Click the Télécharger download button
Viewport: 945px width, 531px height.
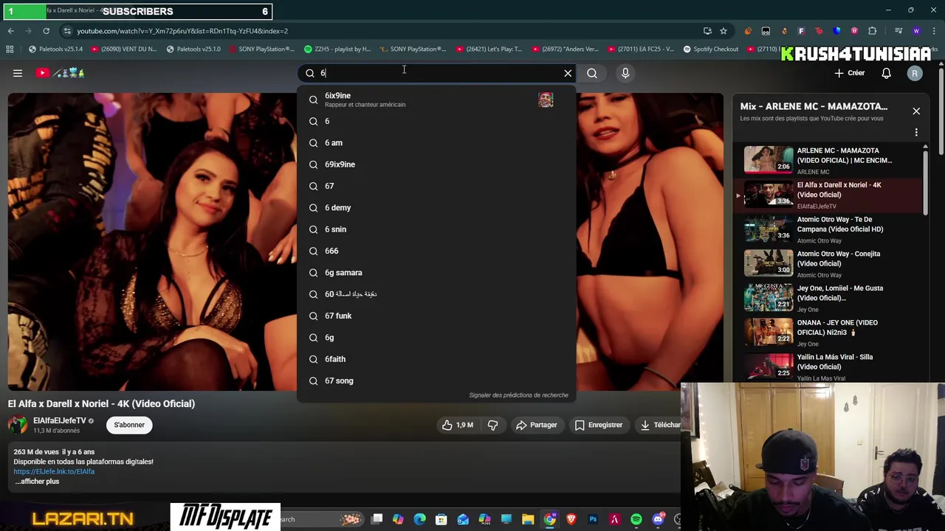point(660,425)
